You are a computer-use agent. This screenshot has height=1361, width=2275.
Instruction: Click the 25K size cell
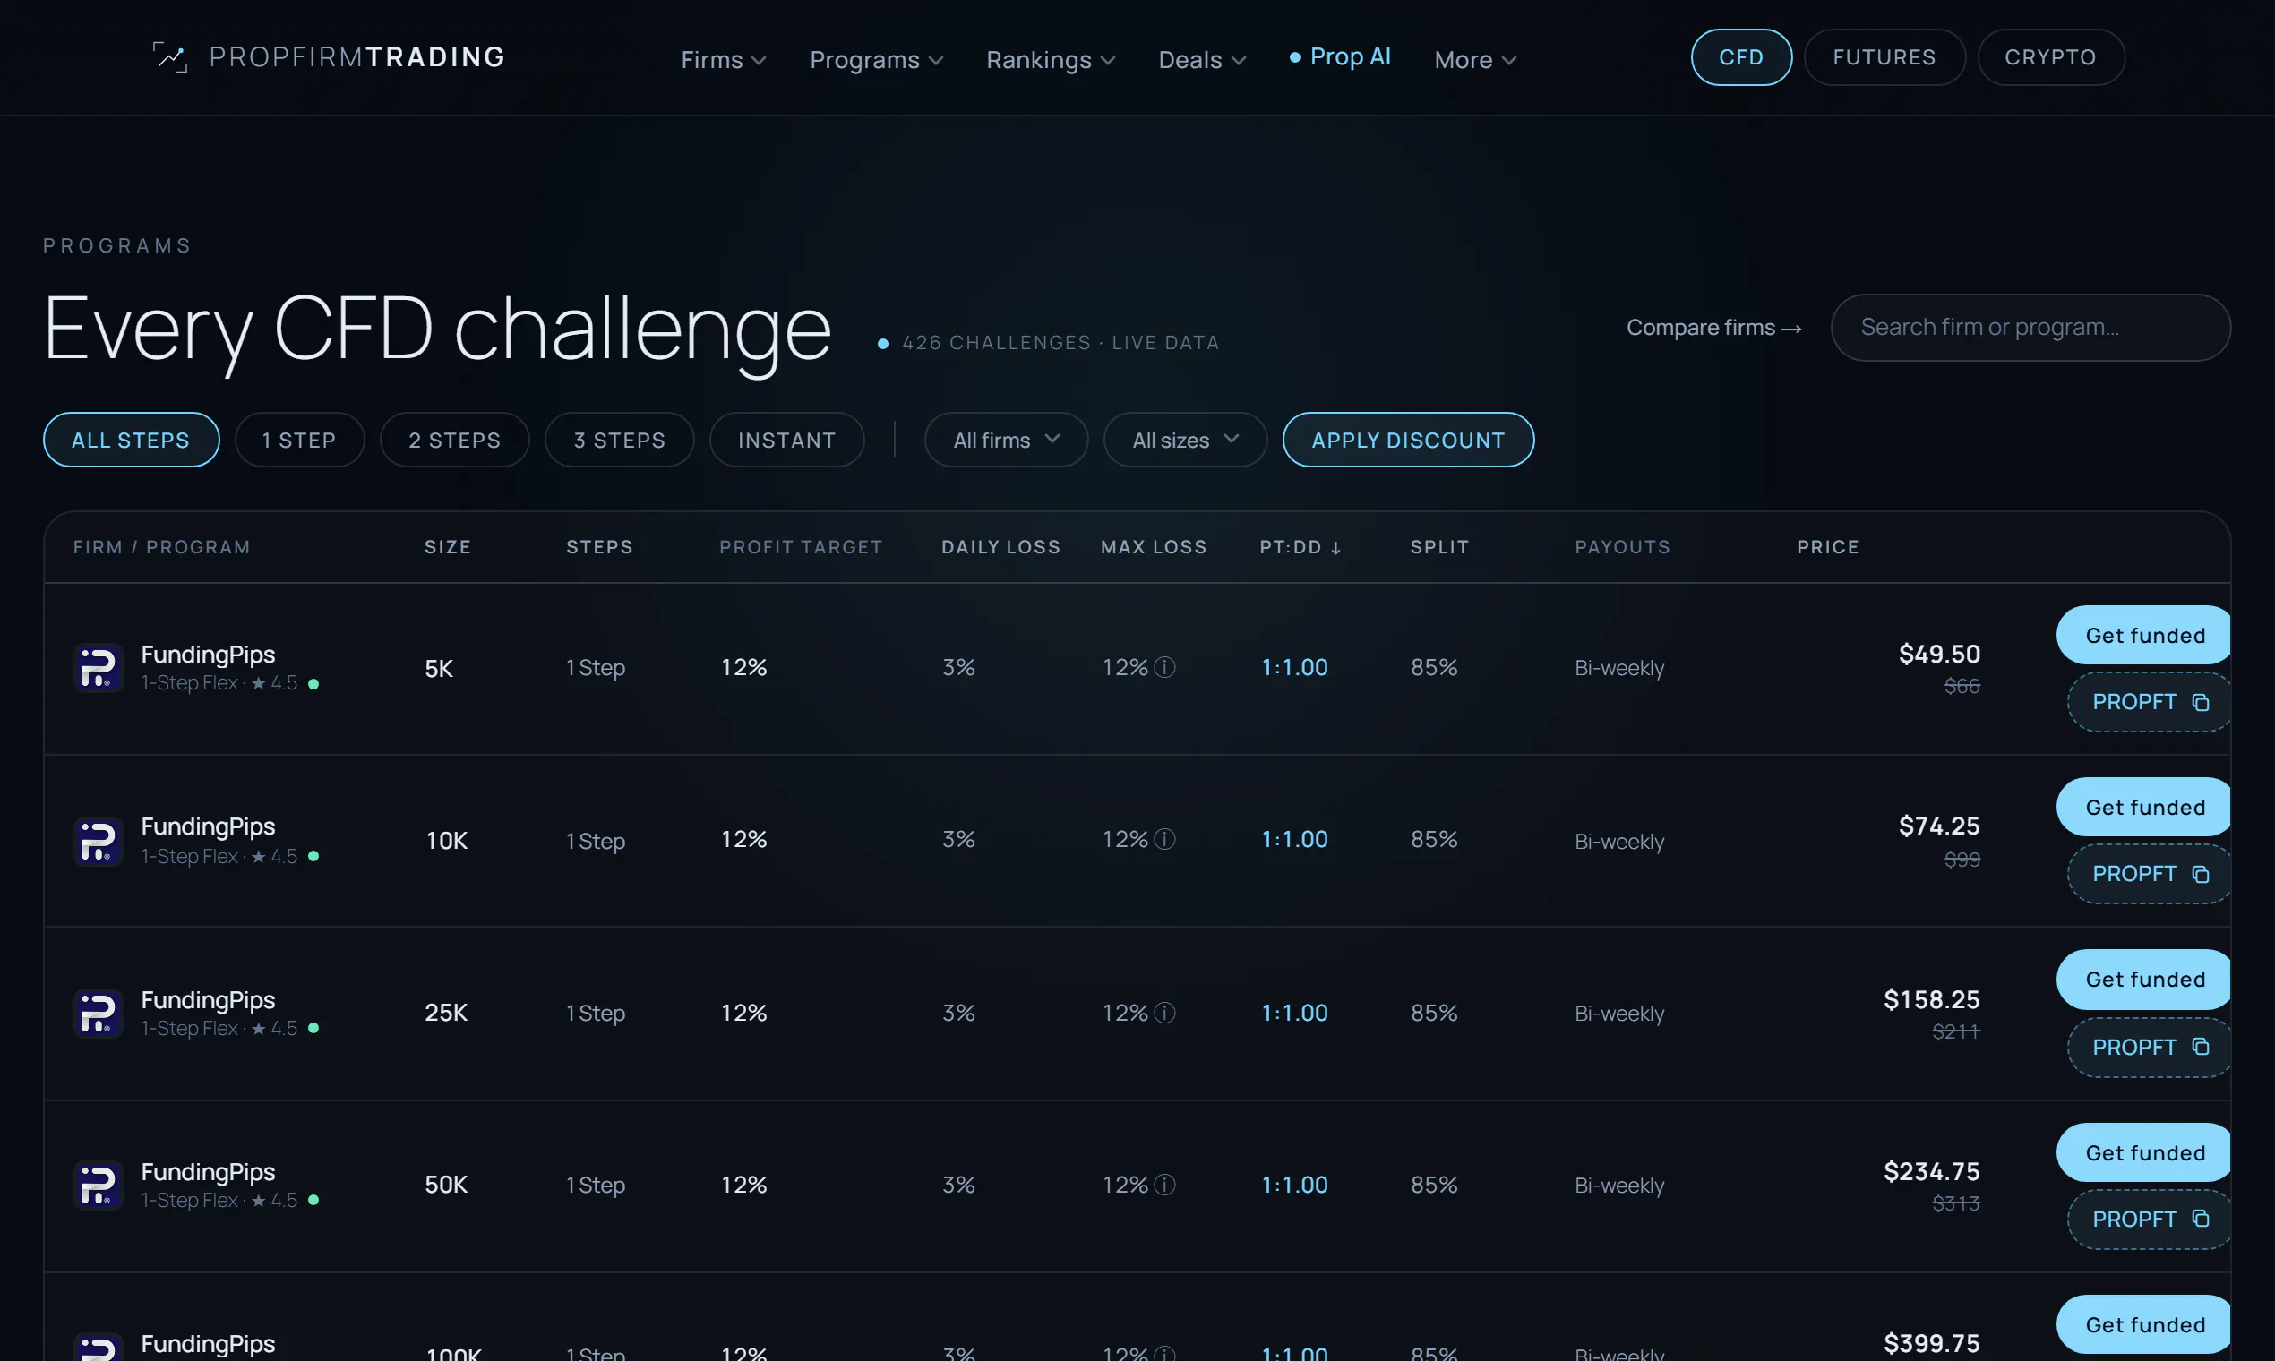(446, 1013)
